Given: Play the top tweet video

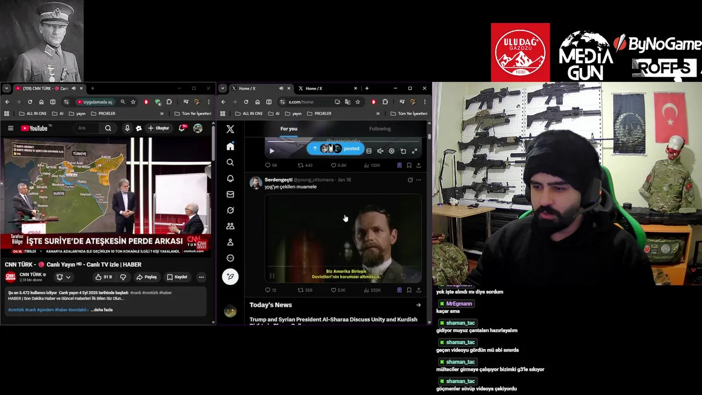Looking at the screenshot, I should (271, 151).
